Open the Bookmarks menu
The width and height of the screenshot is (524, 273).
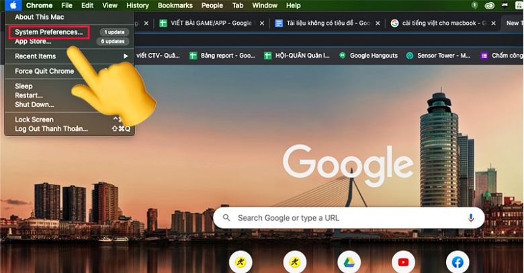(175, 5)
